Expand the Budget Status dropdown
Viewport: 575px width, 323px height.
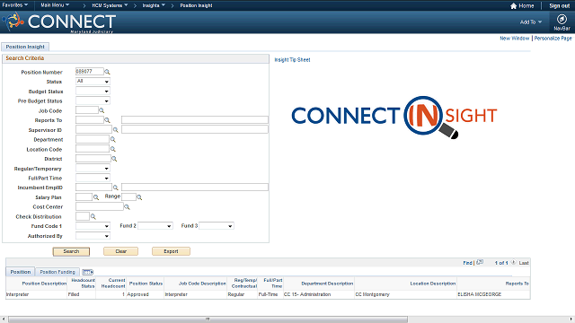[93, 92]
